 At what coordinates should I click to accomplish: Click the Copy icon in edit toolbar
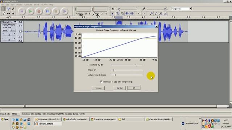[x=117, y=14]
